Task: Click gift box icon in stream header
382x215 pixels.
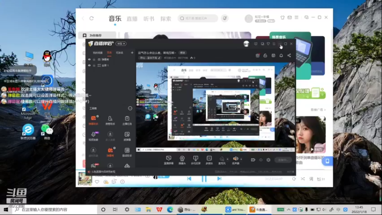Action: pos(257,55)
